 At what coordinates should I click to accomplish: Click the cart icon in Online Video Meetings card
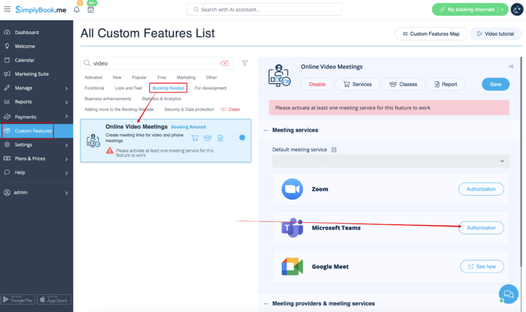point(195,138)
